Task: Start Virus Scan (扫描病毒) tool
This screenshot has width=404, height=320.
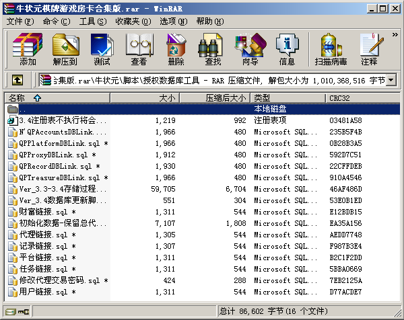Action: click(x=329, y=49)
